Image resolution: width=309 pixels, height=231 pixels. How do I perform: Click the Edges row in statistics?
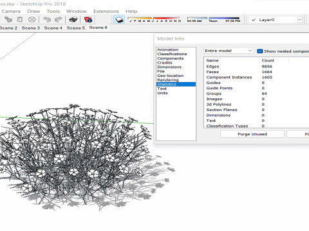(256, 67)
